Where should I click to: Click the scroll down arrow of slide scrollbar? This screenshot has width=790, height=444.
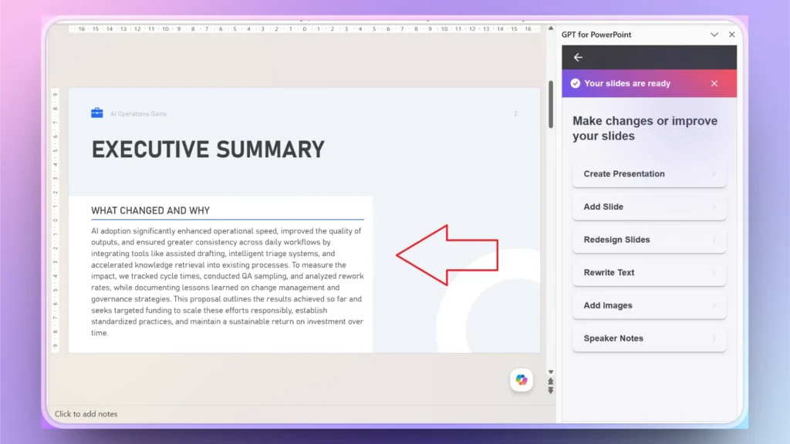coord(551,372)
